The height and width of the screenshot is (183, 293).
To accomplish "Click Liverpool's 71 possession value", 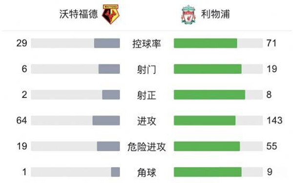I will (272, 43).
